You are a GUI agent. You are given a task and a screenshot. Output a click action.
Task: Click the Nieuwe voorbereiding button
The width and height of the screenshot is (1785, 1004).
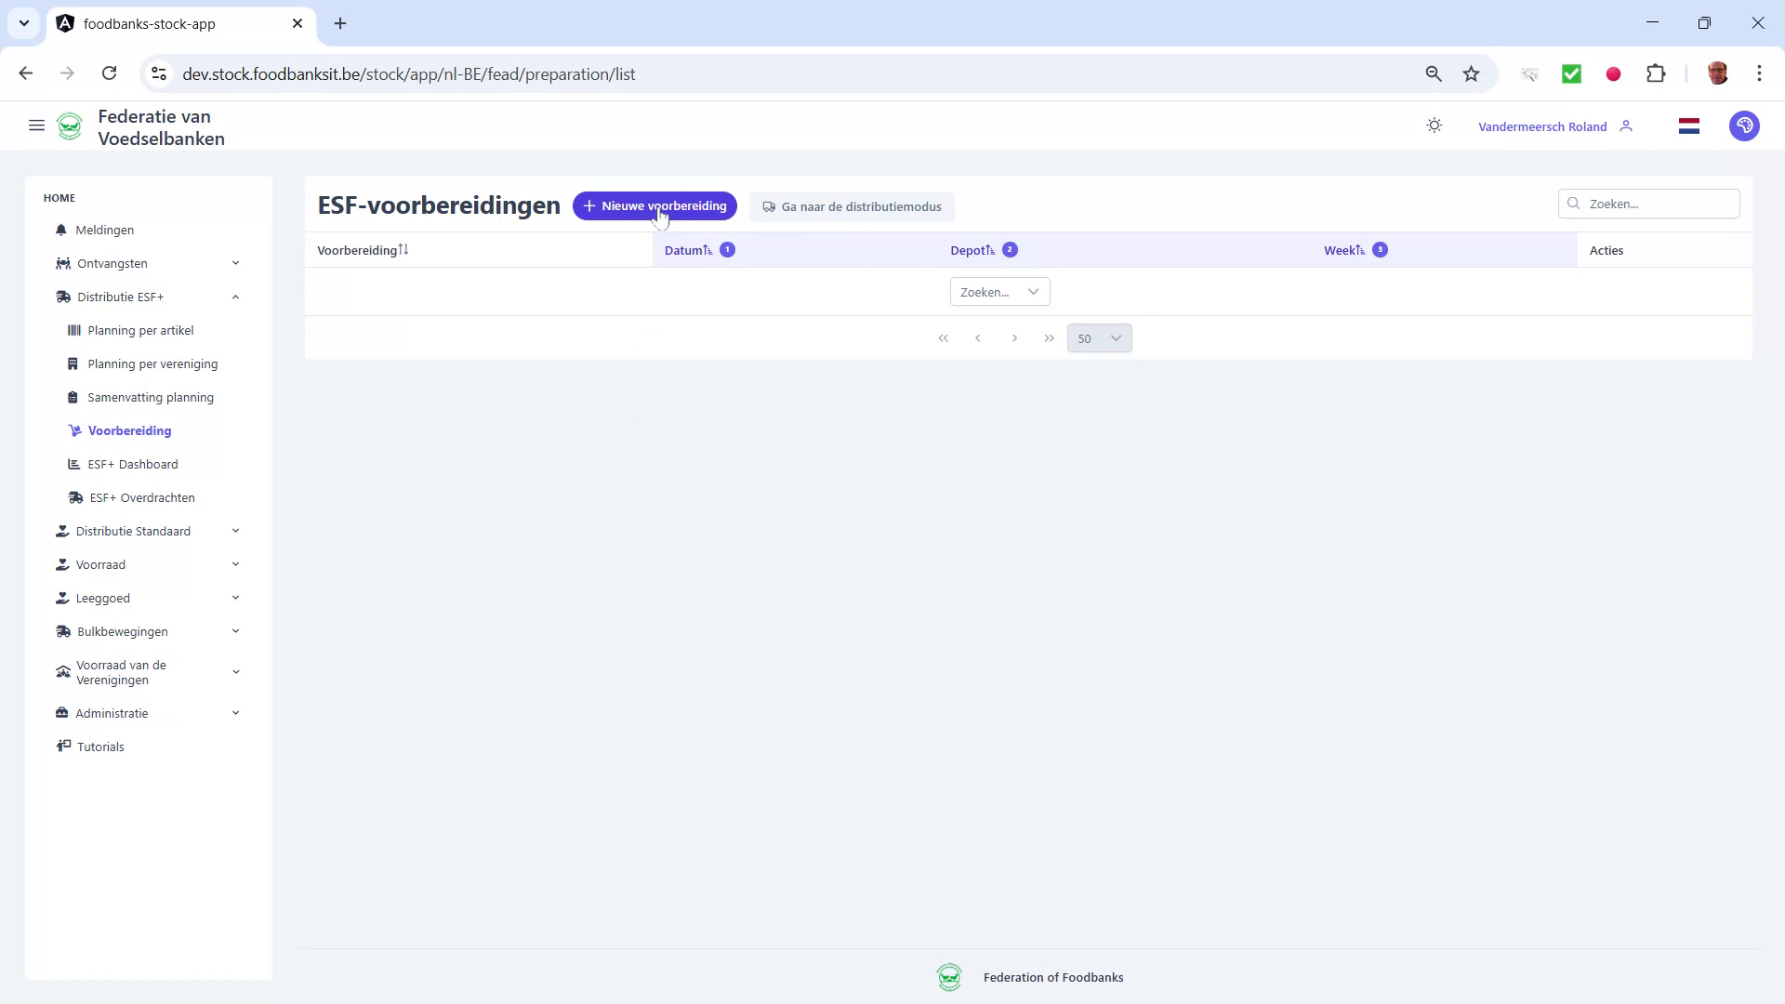[654, 205]
